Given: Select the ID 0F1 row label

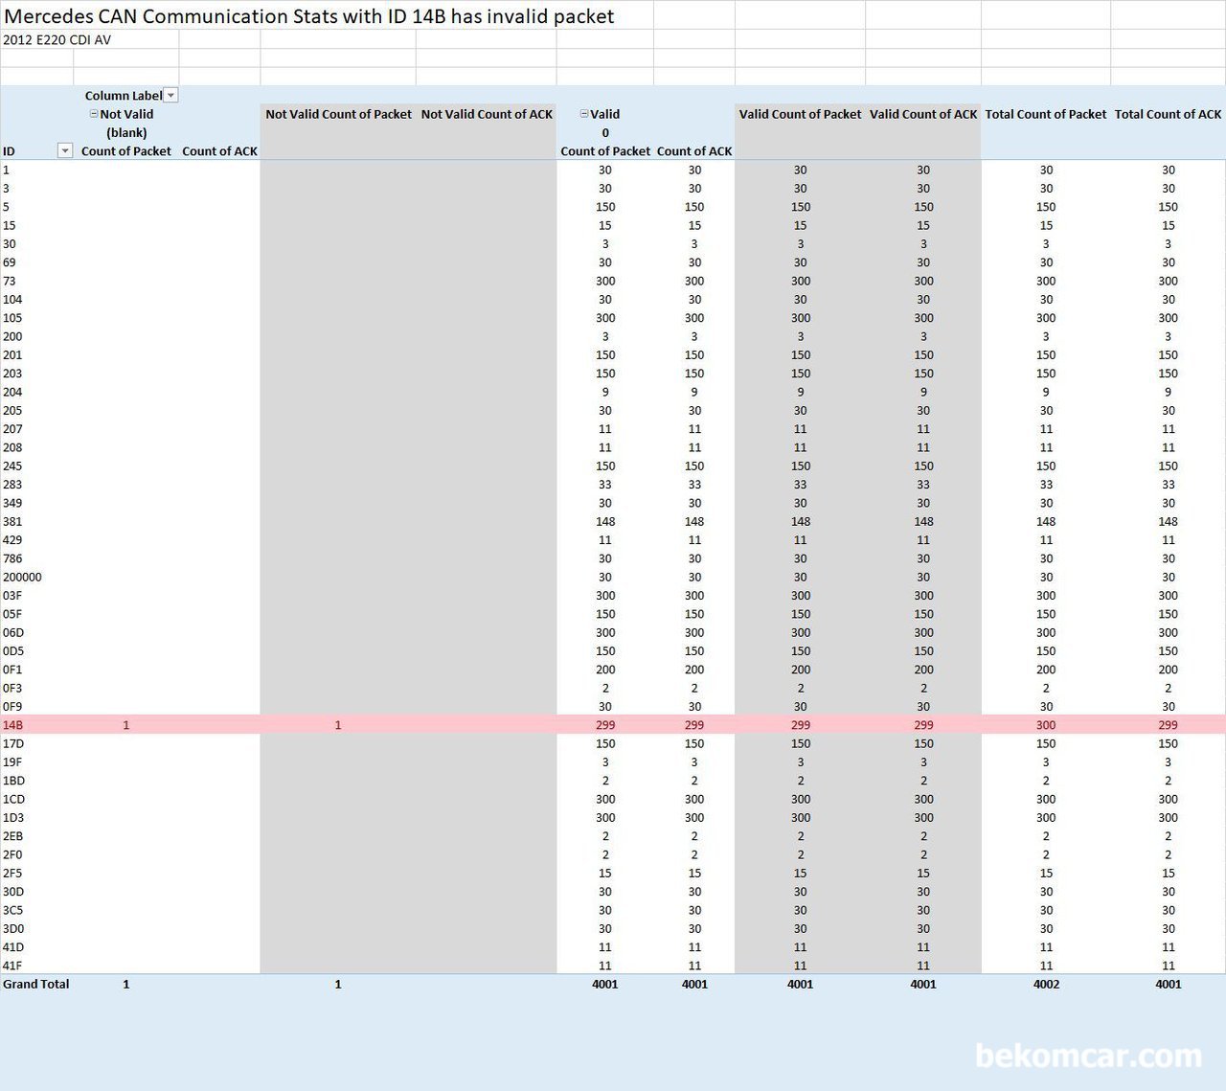Looking at the screenshot, I should 12,670.
